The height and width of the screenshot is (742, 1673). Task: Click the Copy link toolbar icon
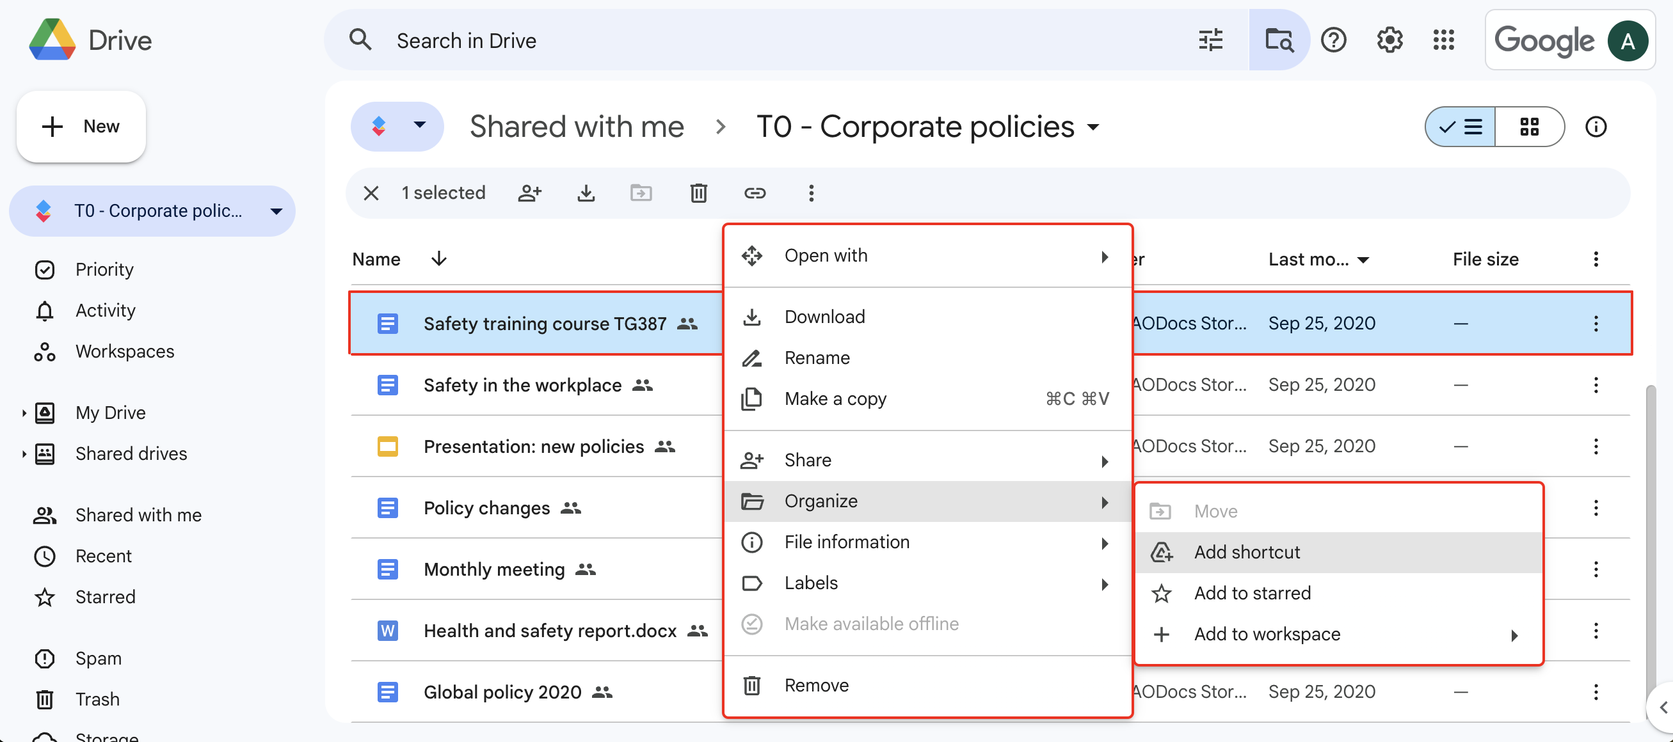tap(755, 193)
